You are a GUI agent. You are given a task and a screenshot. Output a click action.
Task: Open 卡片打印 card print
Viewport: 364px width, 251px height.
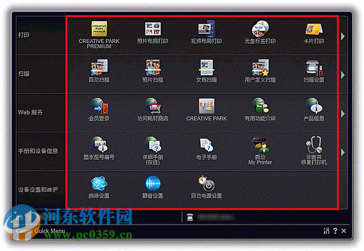314,29
